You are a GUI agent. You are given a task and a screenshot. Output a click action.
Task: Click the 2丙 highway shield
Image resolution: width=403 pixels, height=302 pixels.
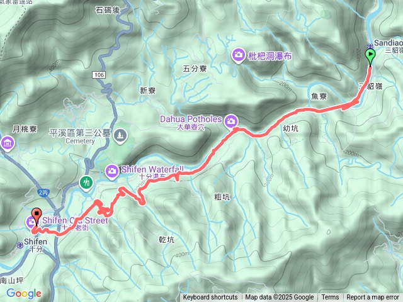click(43, 193)
